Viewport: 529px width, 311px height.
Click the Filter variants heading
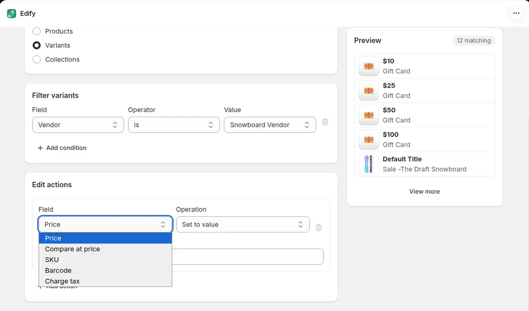(x=55, y=96)
